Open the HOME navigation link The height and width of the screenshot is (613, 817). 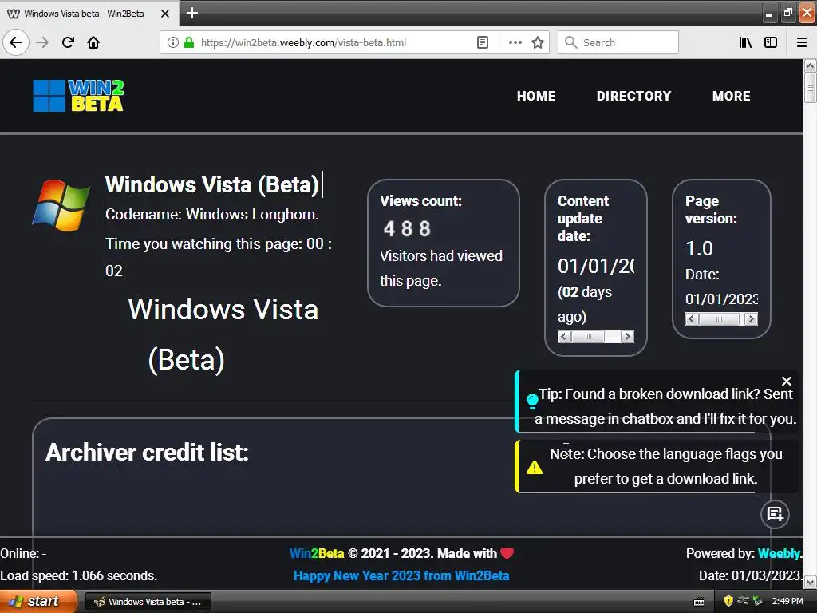(x=536, y=96)
